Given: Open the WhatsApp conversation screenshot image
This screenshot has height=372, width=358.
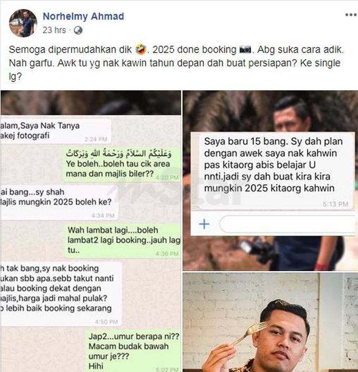Looking at the screenshot, I should [91, 231].
